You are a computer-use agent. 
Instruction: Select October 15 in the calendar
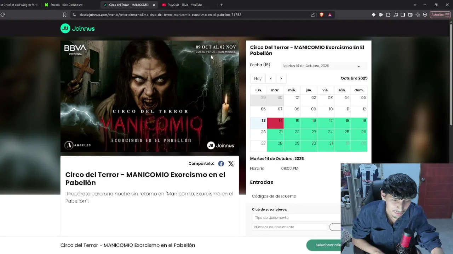292,123
